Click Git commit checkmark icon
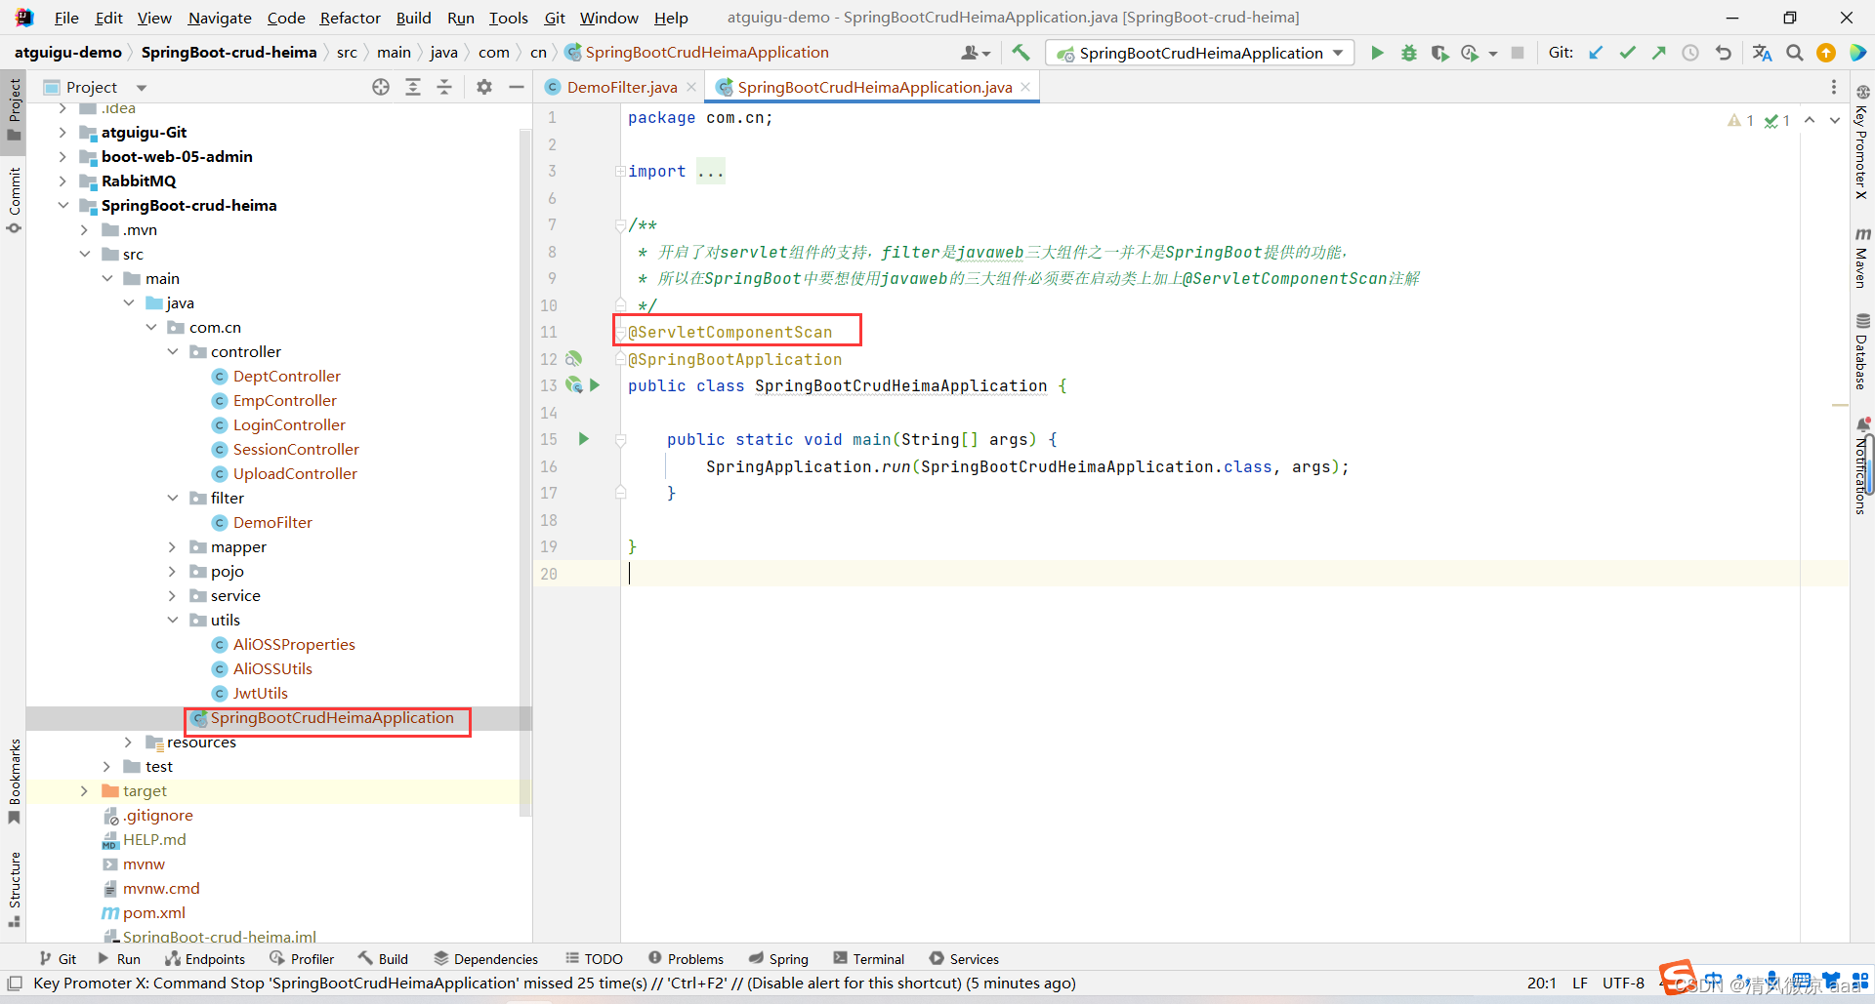This screenshot has height=1004, width=1875. tap(1627, 53)
